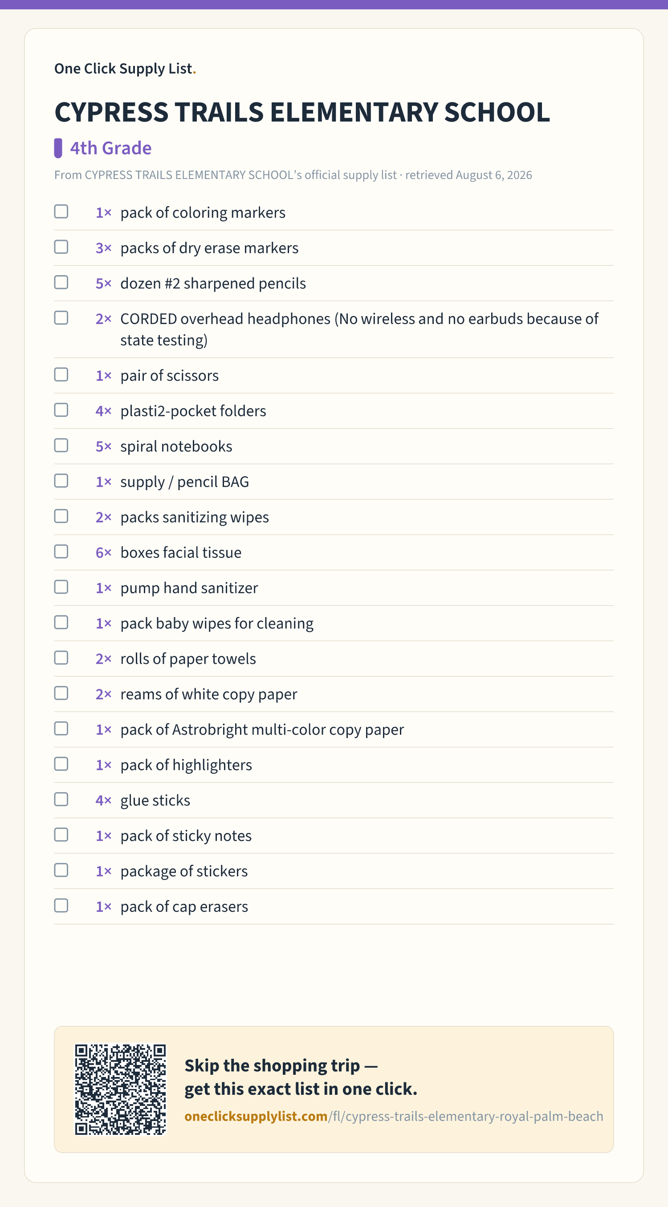Check the spiral notebooks checkbox
This screenshot has width=668, height=1207.
[61, 446]
